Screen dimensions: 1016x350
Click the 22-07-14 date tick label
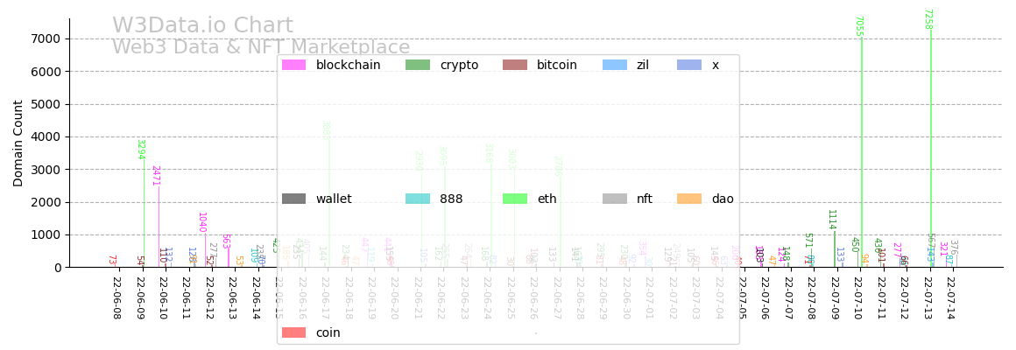click(x=950, y=298)
